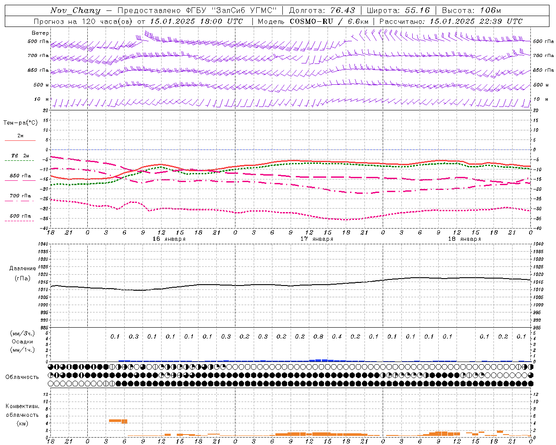Click the 'Td 2м' dew point legend entry
This screenshot has width=556, height=445.
[20, 156]
